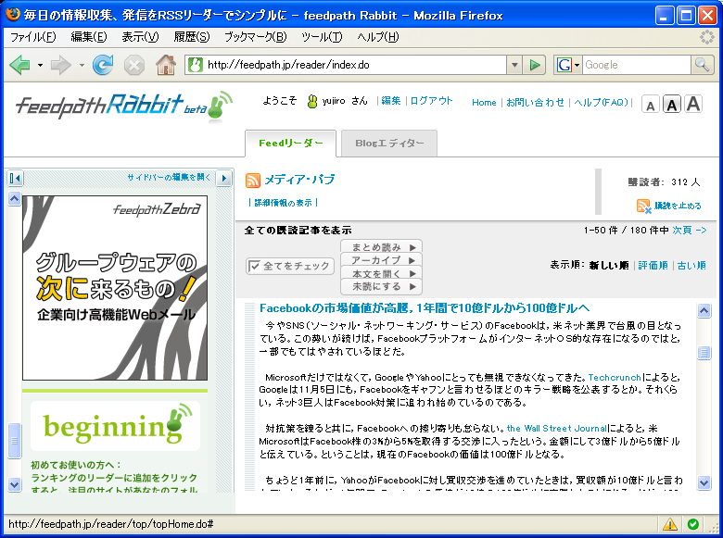Open the browser home page icon
The height and width of the screenshot is (538, 723).
pyautogui.click(x=166, y=65)
